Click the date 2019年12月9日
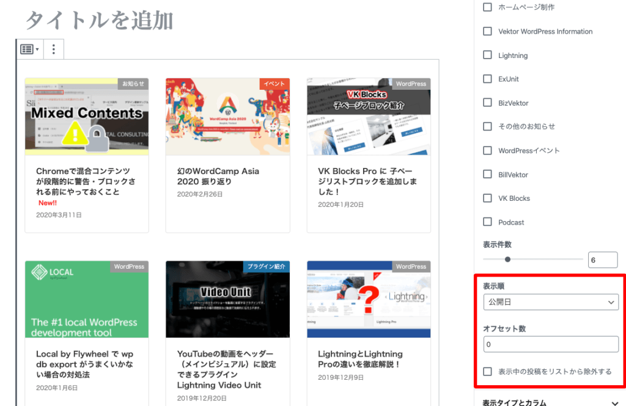The height and width of the screenshot is (406, 626). click(341, 377)
